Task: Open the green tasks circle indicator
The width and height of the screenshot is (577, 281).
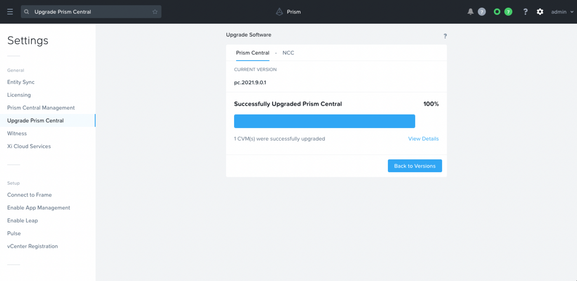Action: (x=497, y=12)
